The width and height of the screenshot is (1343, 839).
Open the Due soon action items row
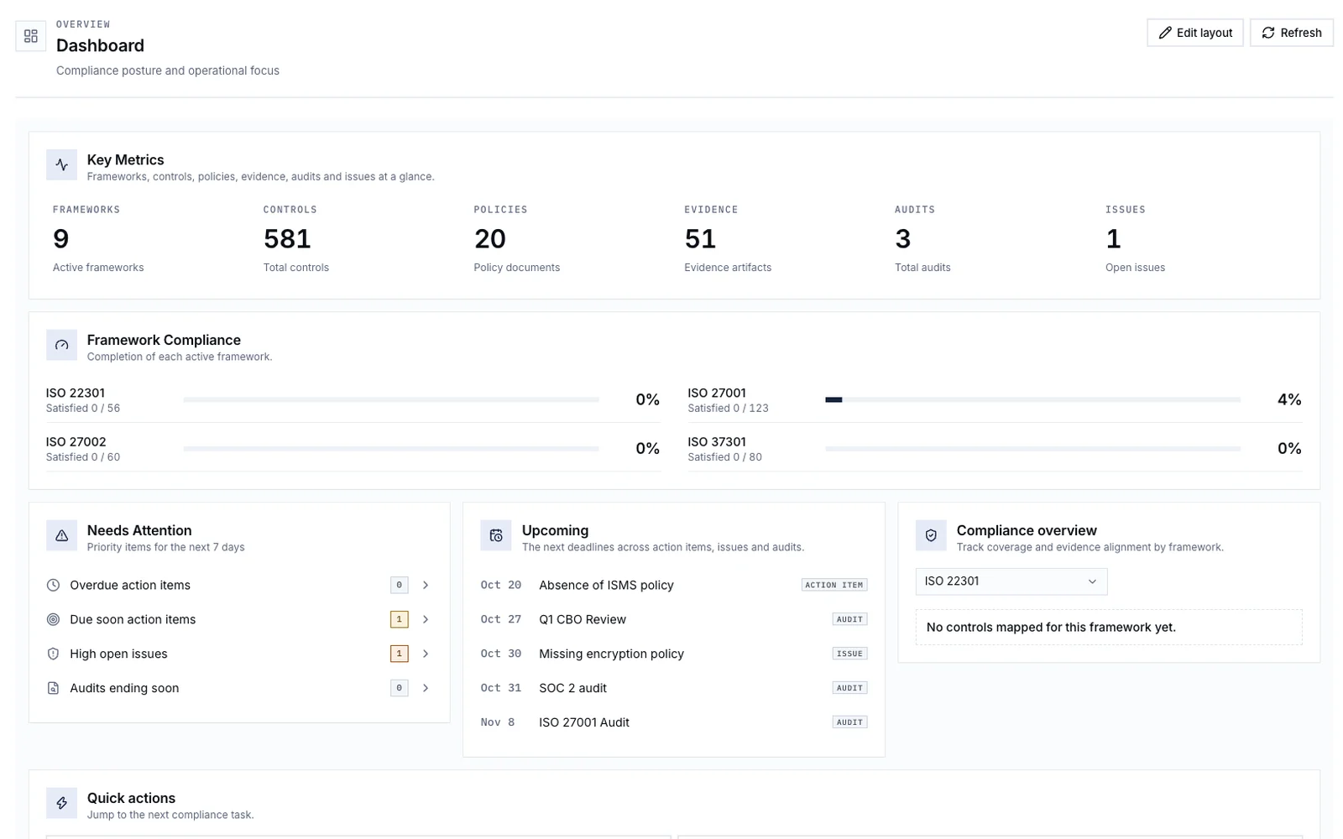coord(239,619)
